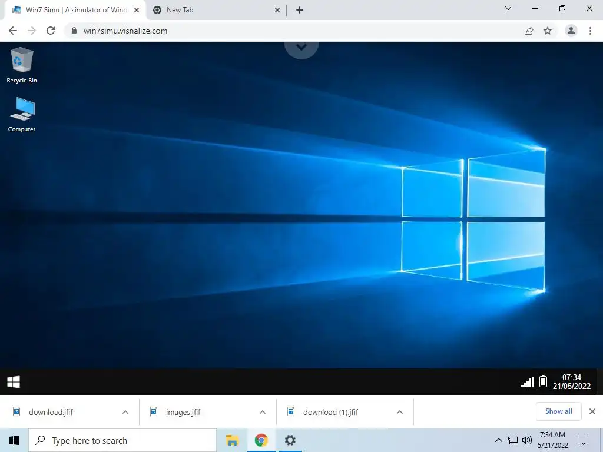Click the address bar URL
This screenshot has width=603, height=452.
click(125, 31)
